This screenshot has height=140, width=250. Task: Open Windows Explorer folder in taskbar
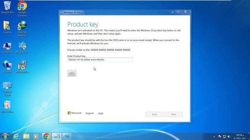pyautogui.click(x=26, y=136)
